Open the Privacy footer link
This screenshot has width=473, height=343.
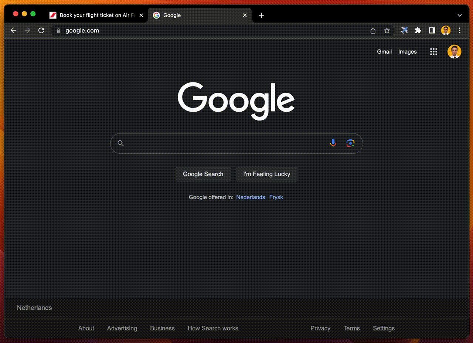[x=320, y=328]
